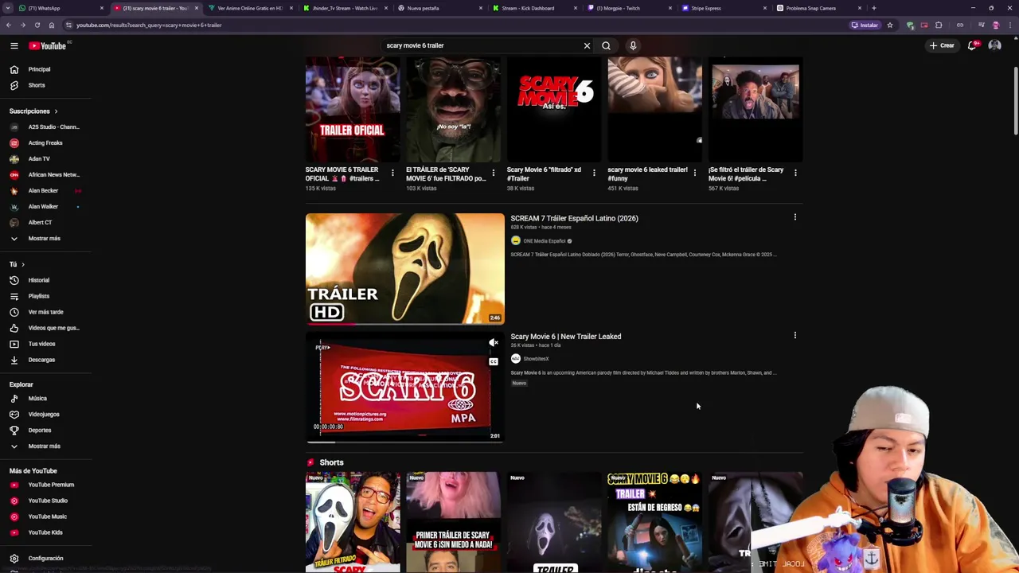This screenshot has width=1019, height=573.
Task: Expand Suscripciones section chevron
Action: click(x=56, y=111)
